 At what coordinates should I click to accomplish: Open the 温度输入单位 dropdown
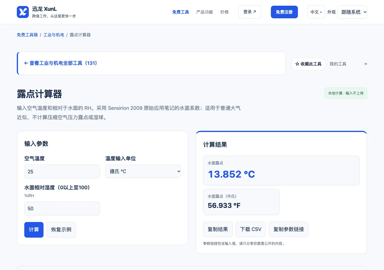tap(143, 171)
